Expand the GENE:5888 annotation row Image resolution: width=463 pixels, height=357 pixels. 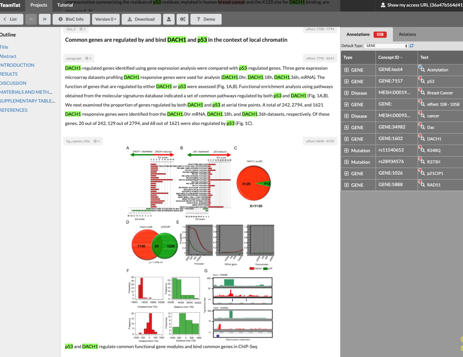point(346,185)
